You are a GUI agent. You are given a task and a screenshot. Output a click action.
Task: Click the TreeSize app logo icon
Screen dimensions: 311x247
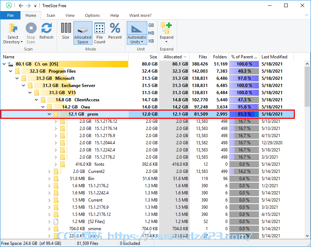(x=9, y=6)
